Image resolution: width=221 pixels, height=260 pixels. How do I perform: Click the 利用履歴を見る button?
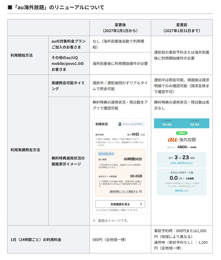tap(120, 204)
